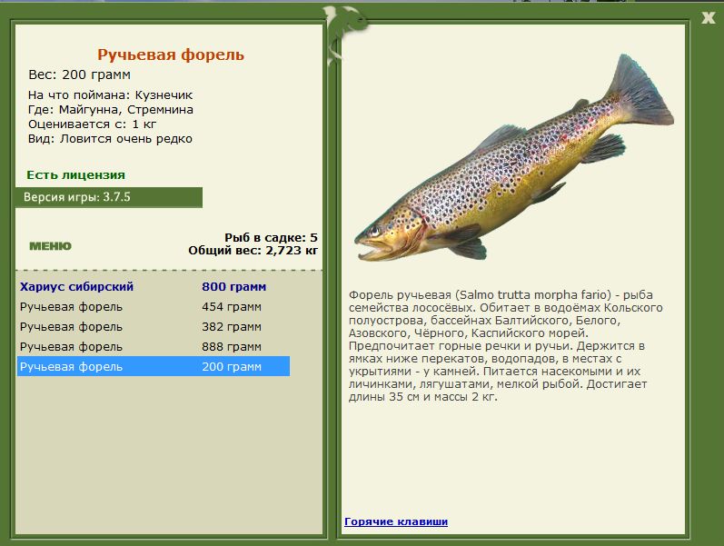Click the Версия игры: 3.7.5 bar
The width and height of the screenshot is (724, 546).
tap(109, 197)
